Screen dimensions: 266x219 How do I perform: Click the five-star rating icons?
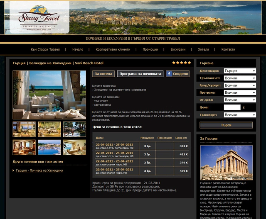[182, 63]
